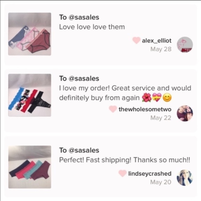Open @sasales mention in first love note

[x=84, y=17]
